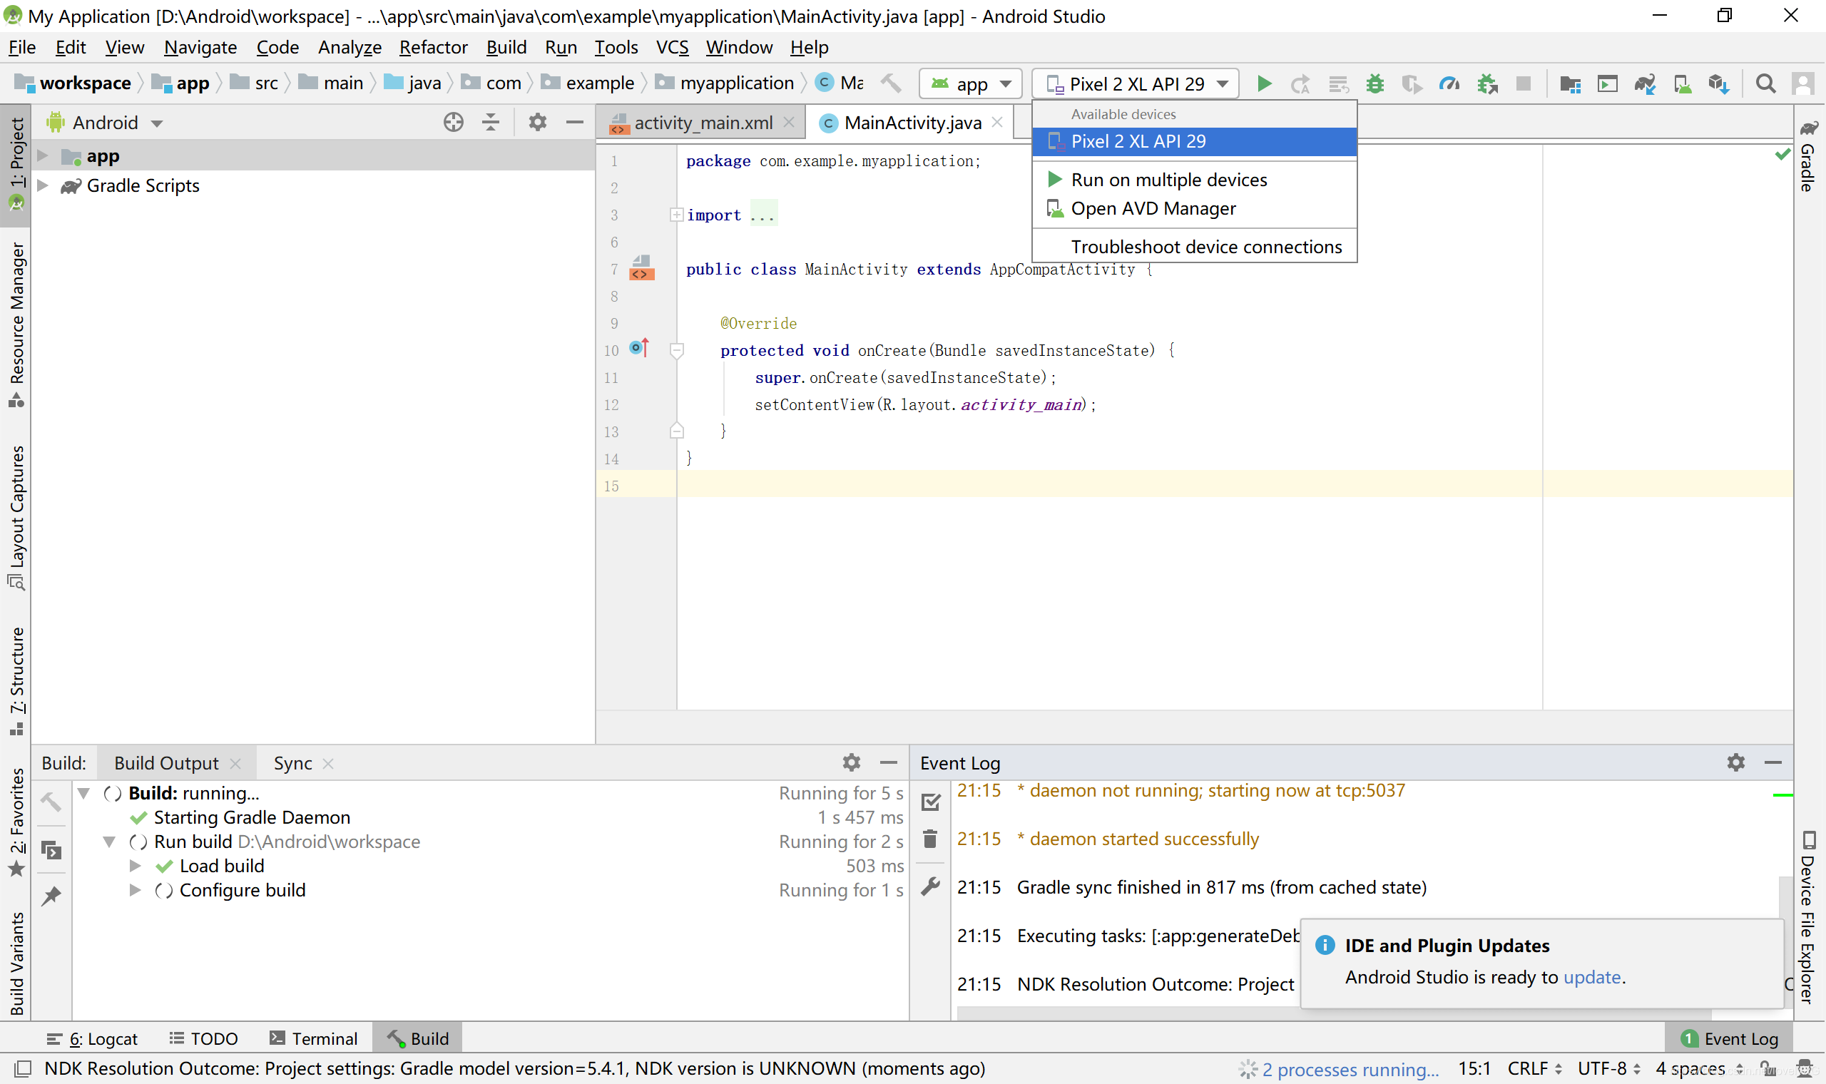Expand the Load build node
Screen dimensions: 1826x1084
pos(135,866)
